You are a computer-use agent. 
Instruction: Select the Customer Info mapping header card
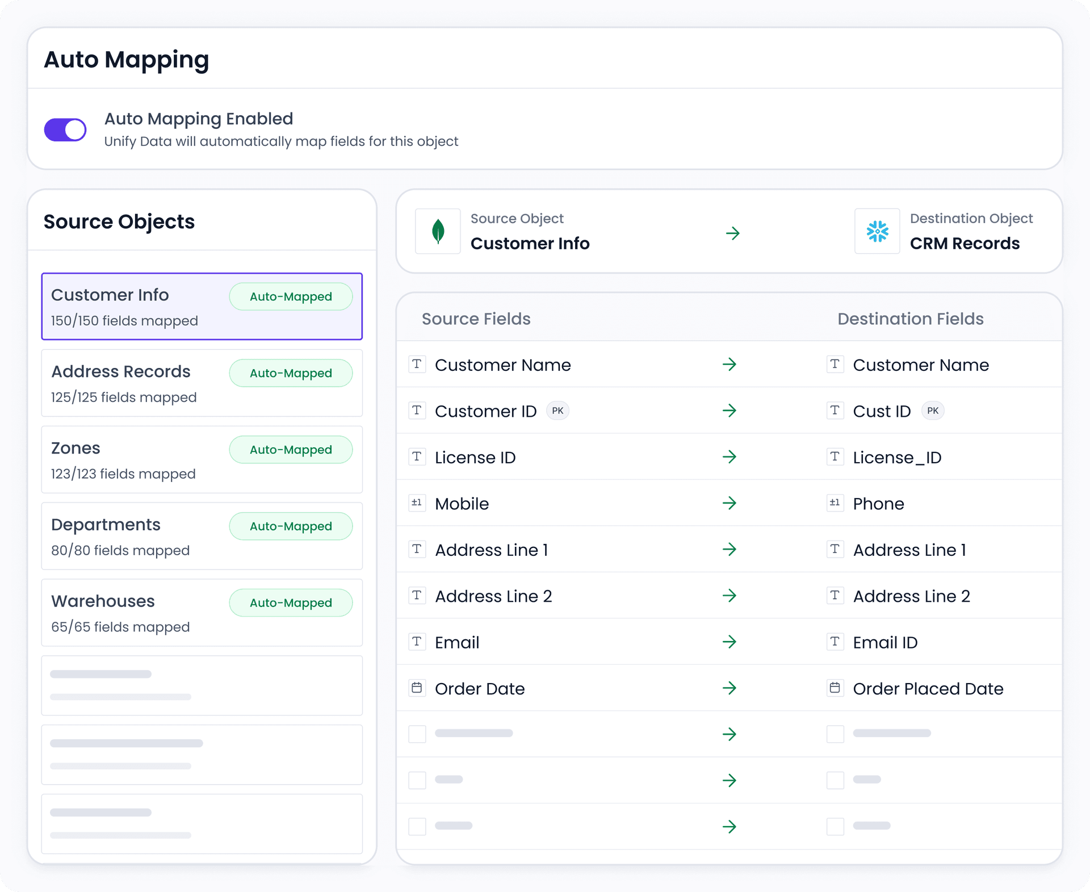tap(730, 232)
